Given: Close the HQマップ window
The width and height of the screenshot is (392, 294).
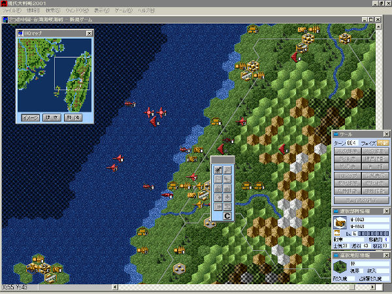Looking at the screenshot, I should (x=90, y=33).
